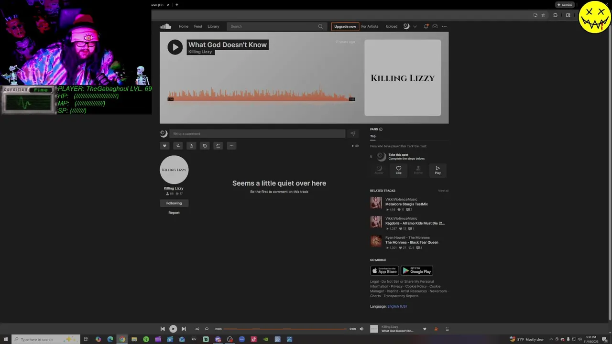Click the track title What God Doesn't Know

point(228,44)
